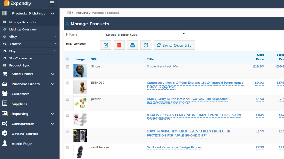Click Suppliers list icon
Image resolution: width=284 pixels, height=159 pixels.
[5, 104]
